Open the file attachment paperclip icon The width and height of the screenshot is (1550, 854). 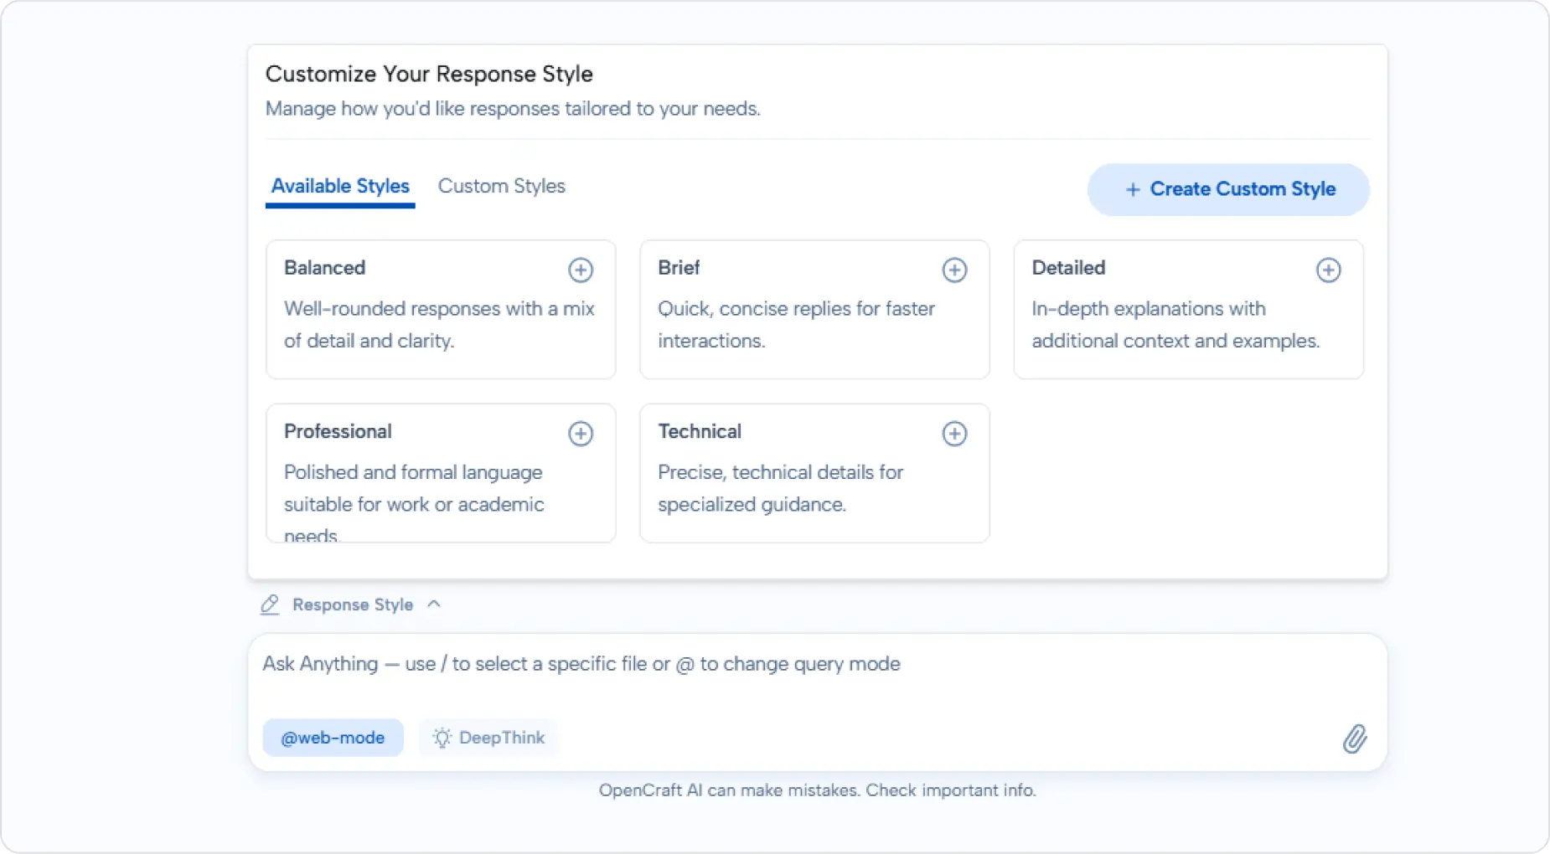[1356, 738]
